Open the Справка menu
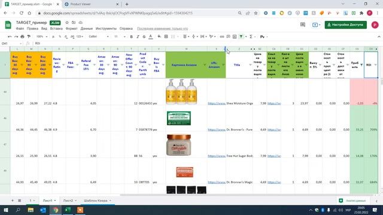 coord(126,29)
